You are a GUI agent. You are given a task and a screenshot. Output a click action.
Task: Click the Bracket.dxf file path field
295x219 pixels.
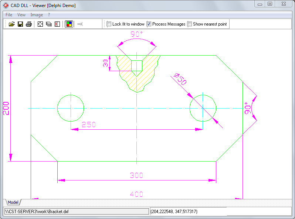coord(76,211)
